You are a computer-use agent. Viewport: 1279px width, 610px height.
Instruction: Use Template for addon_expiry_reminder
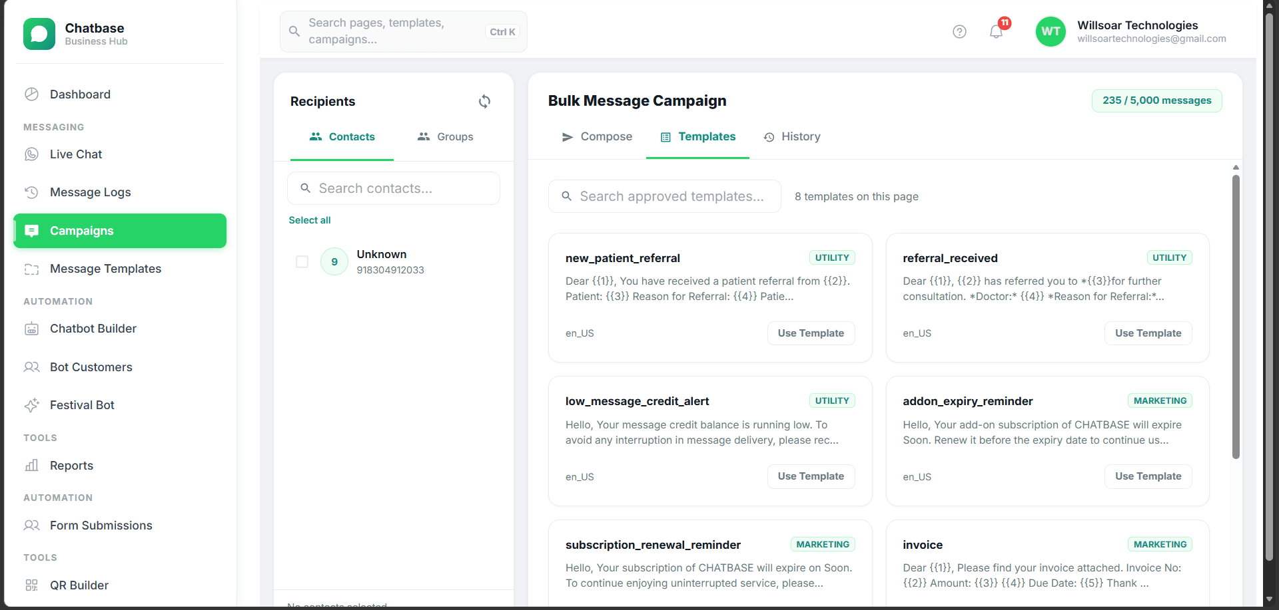(1148, 476)
